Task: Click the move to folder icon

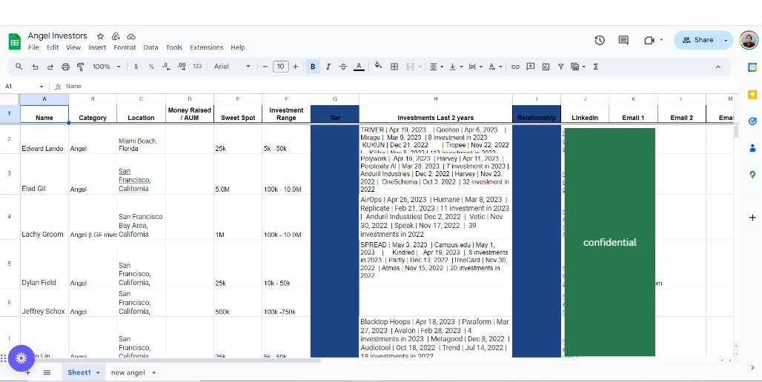Action: pos(116,36)
